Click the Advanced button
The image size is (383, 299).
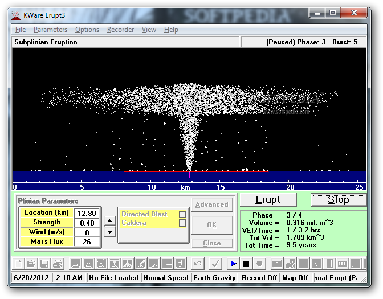pos(212,204)
